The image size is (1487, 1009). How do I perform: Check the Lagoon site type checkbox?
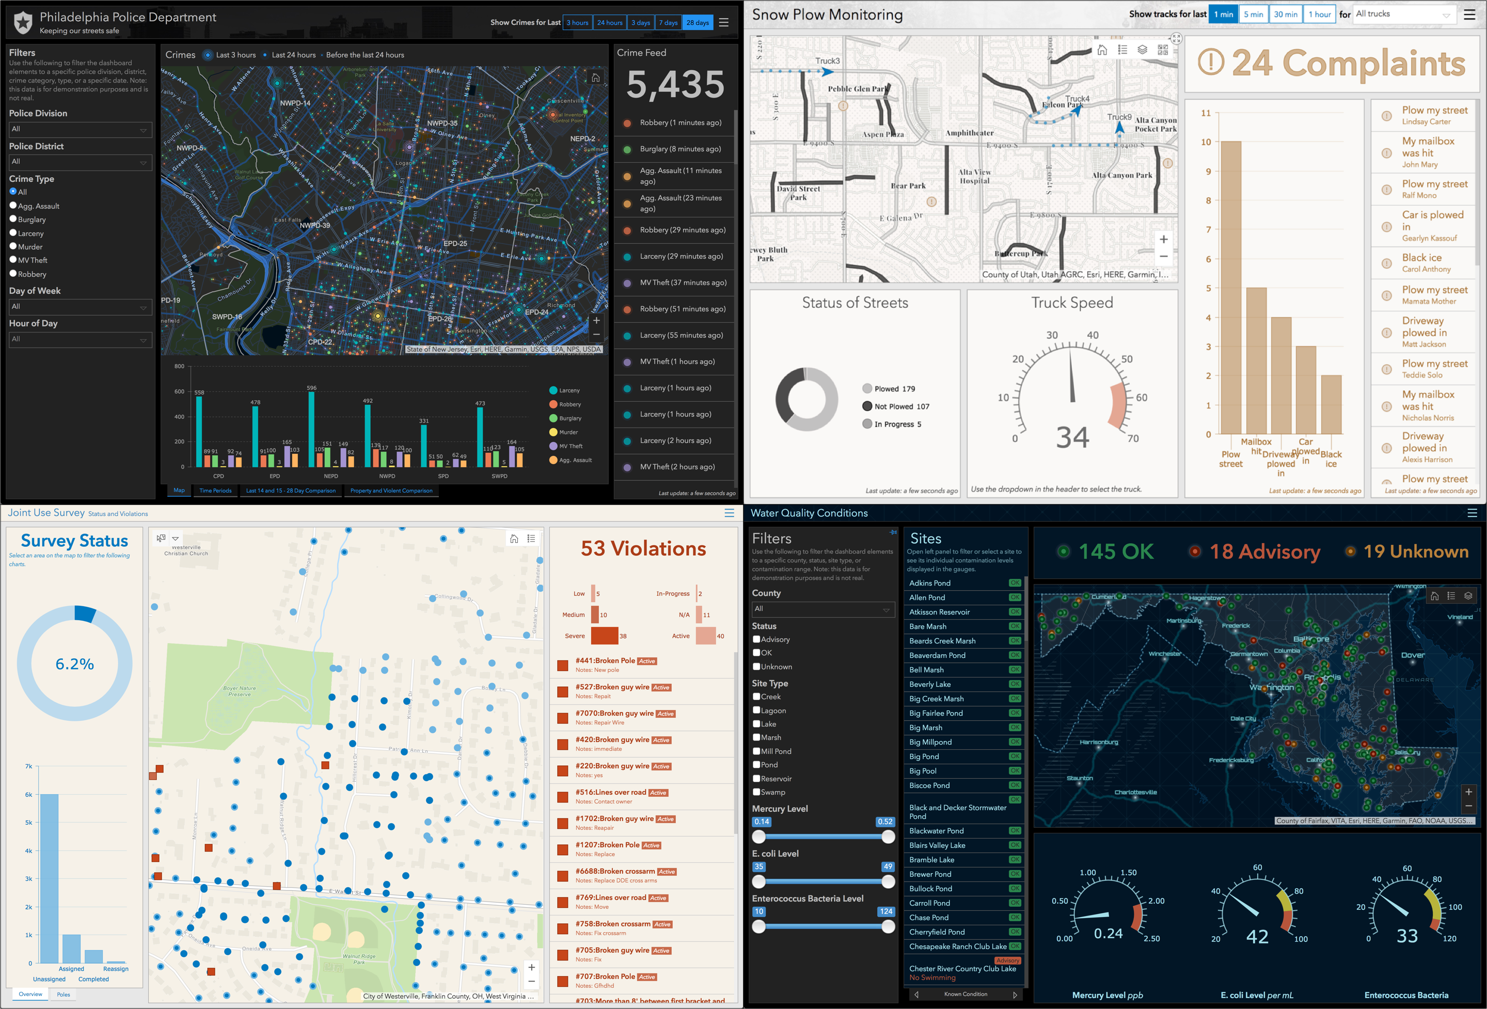(756, 710)
